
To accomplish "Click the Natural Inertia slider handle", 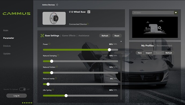I will coord(48,84).
